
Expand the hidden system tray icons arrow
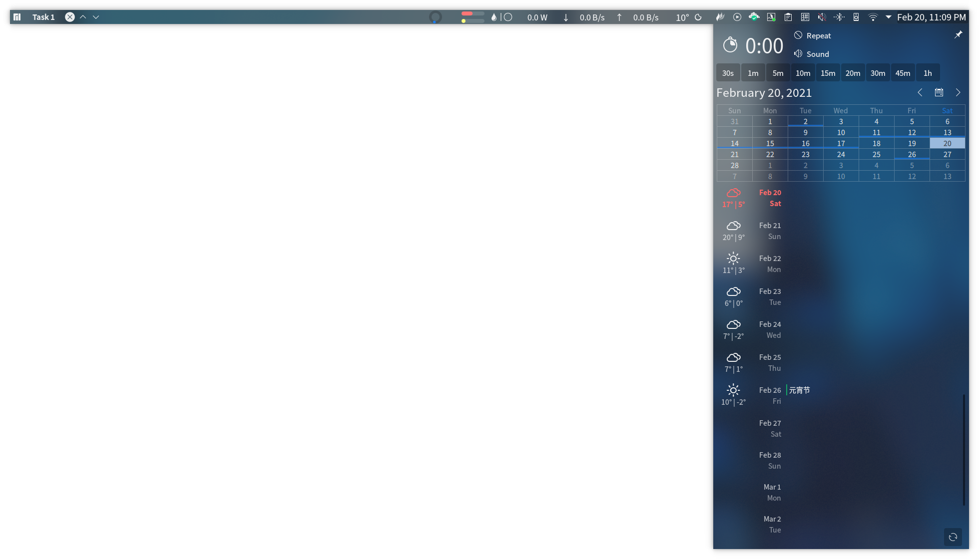tap(889, 17)
